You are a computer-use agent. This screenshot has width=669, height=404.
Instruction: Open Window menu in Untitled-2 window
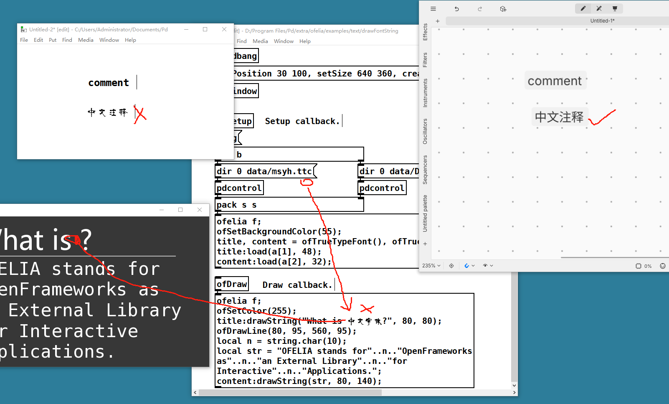click(x=109, y=40)
